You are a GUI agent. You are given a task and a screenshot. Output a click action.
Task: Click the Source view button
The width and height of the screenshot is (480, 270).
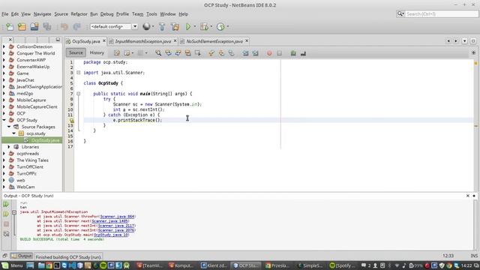tap(76, 52)
